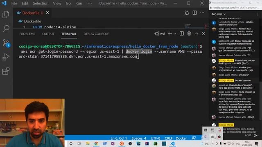Open OneNote from the taskbar
The image size is (262, 147).
point(113,143)
